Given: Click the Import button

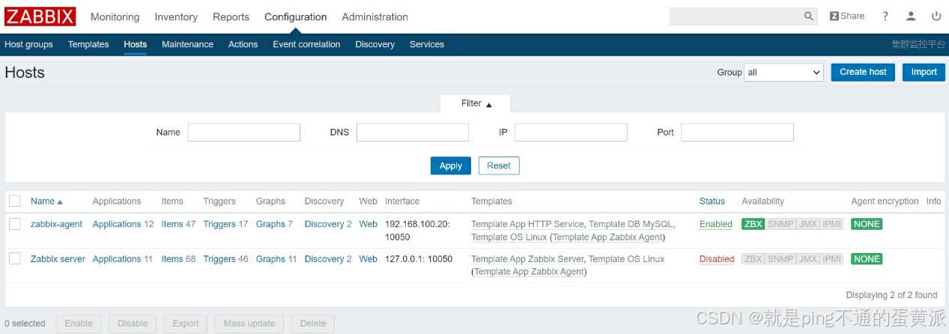Looking at the screenshot, I should (x=924, y=72).
